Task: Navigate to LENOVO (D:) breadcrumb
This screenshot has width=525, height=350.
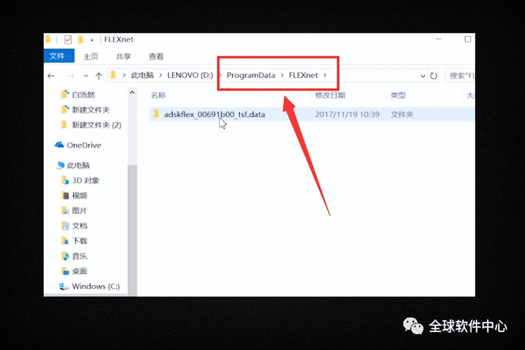Action: click(x=190, y=75)
